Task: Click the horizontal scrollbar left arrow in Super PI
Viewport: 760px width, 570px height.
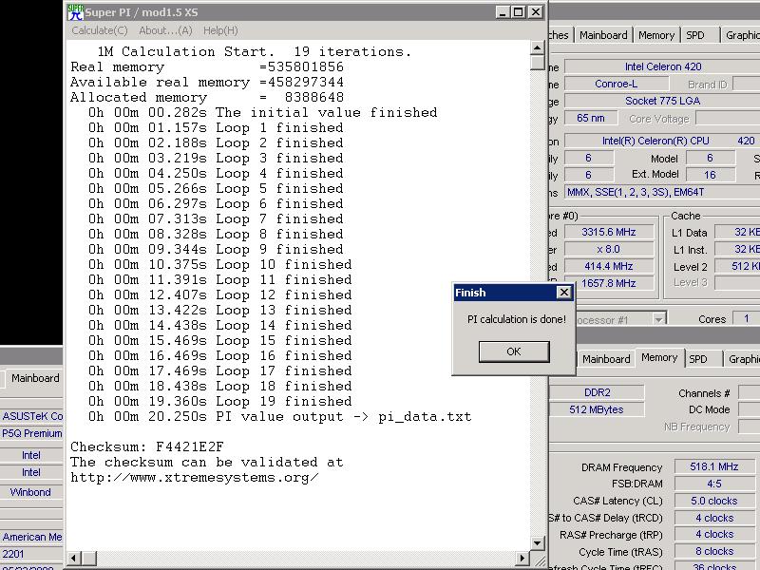Action: pos(73,559)
